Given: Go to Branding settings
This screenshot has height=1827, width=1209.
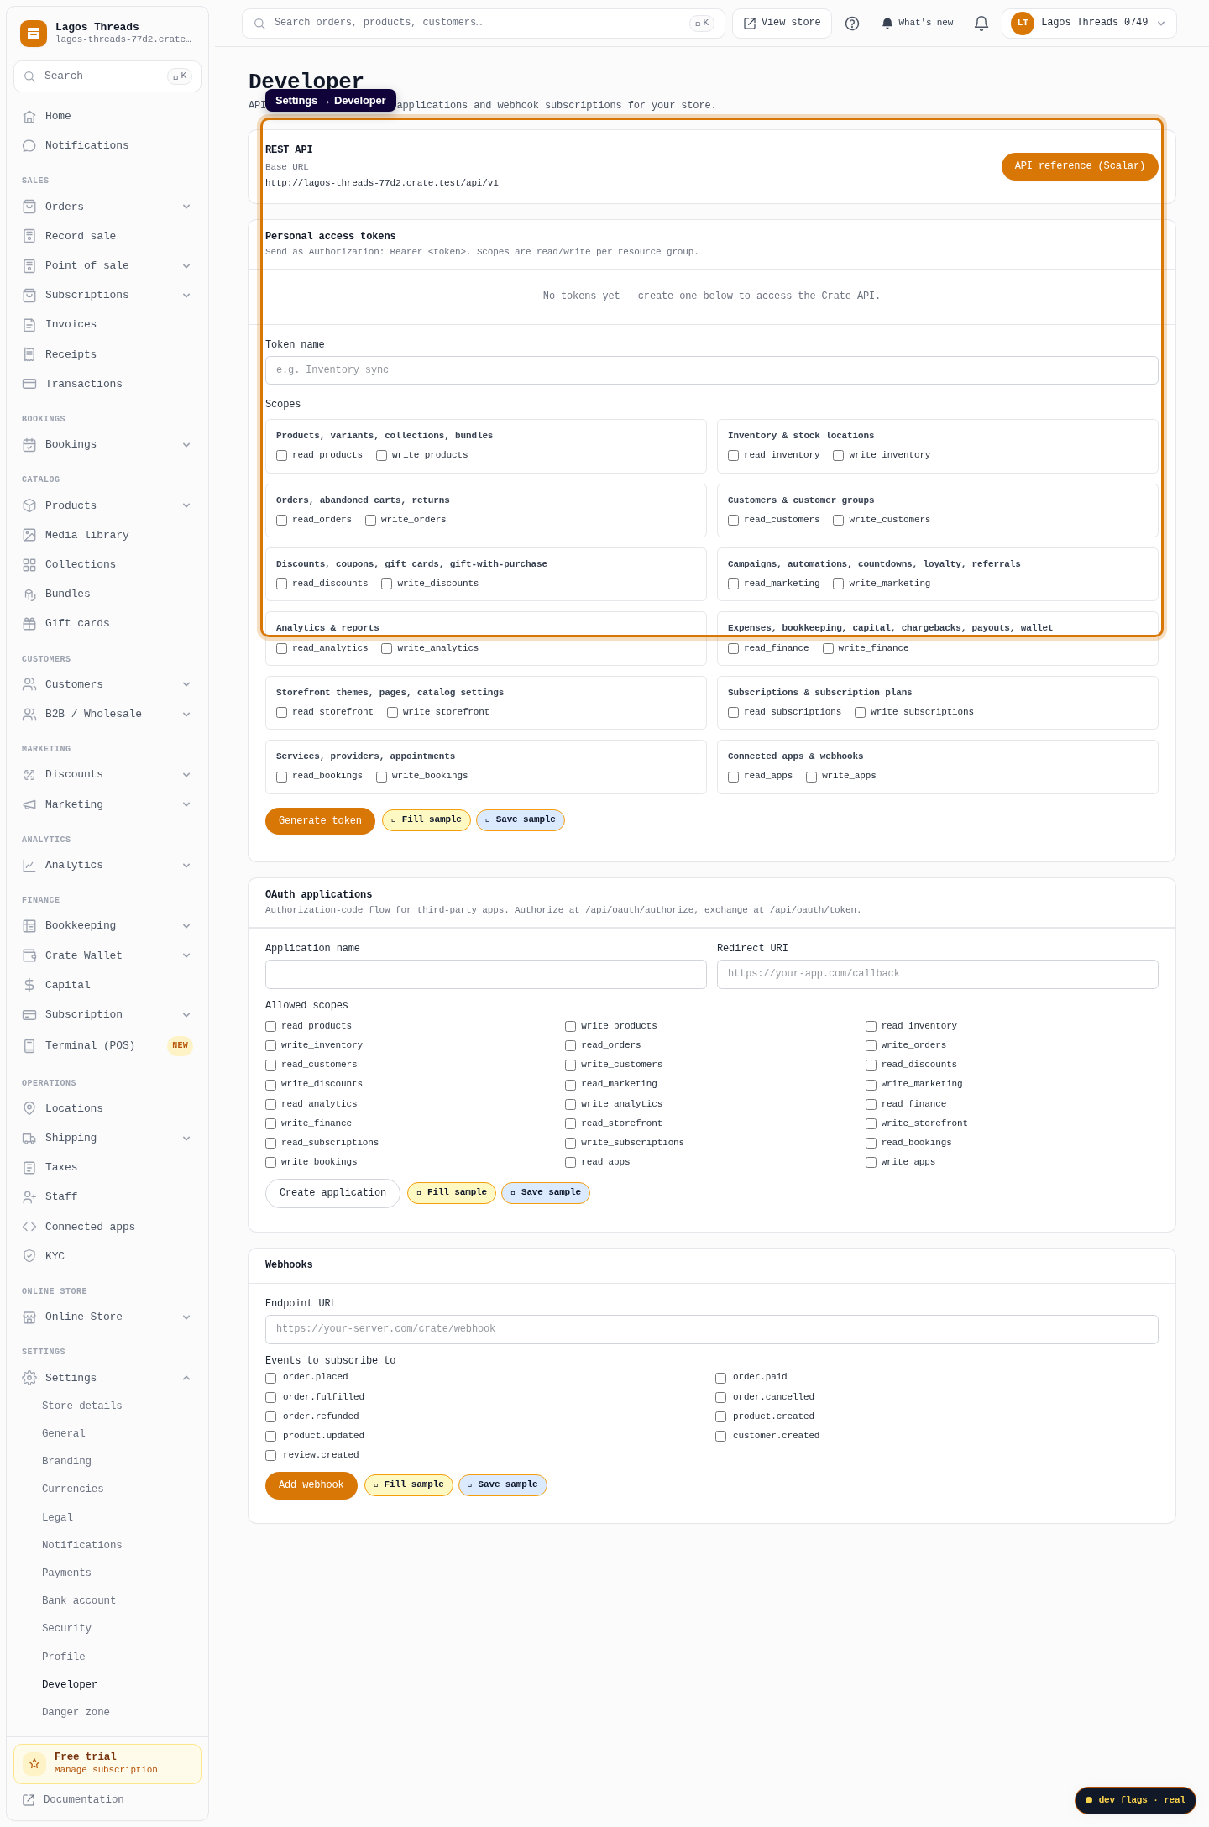Looking at the screenshot, I should coord(66,1461).
